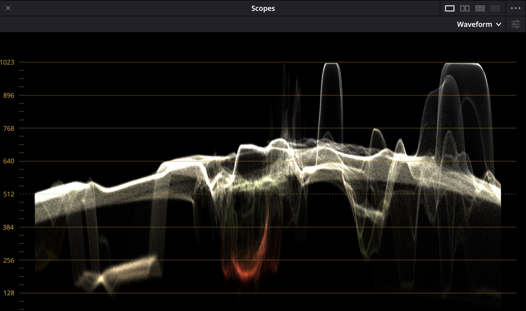
Task: Open the three-dot options menu
Action: pos(515,8)
